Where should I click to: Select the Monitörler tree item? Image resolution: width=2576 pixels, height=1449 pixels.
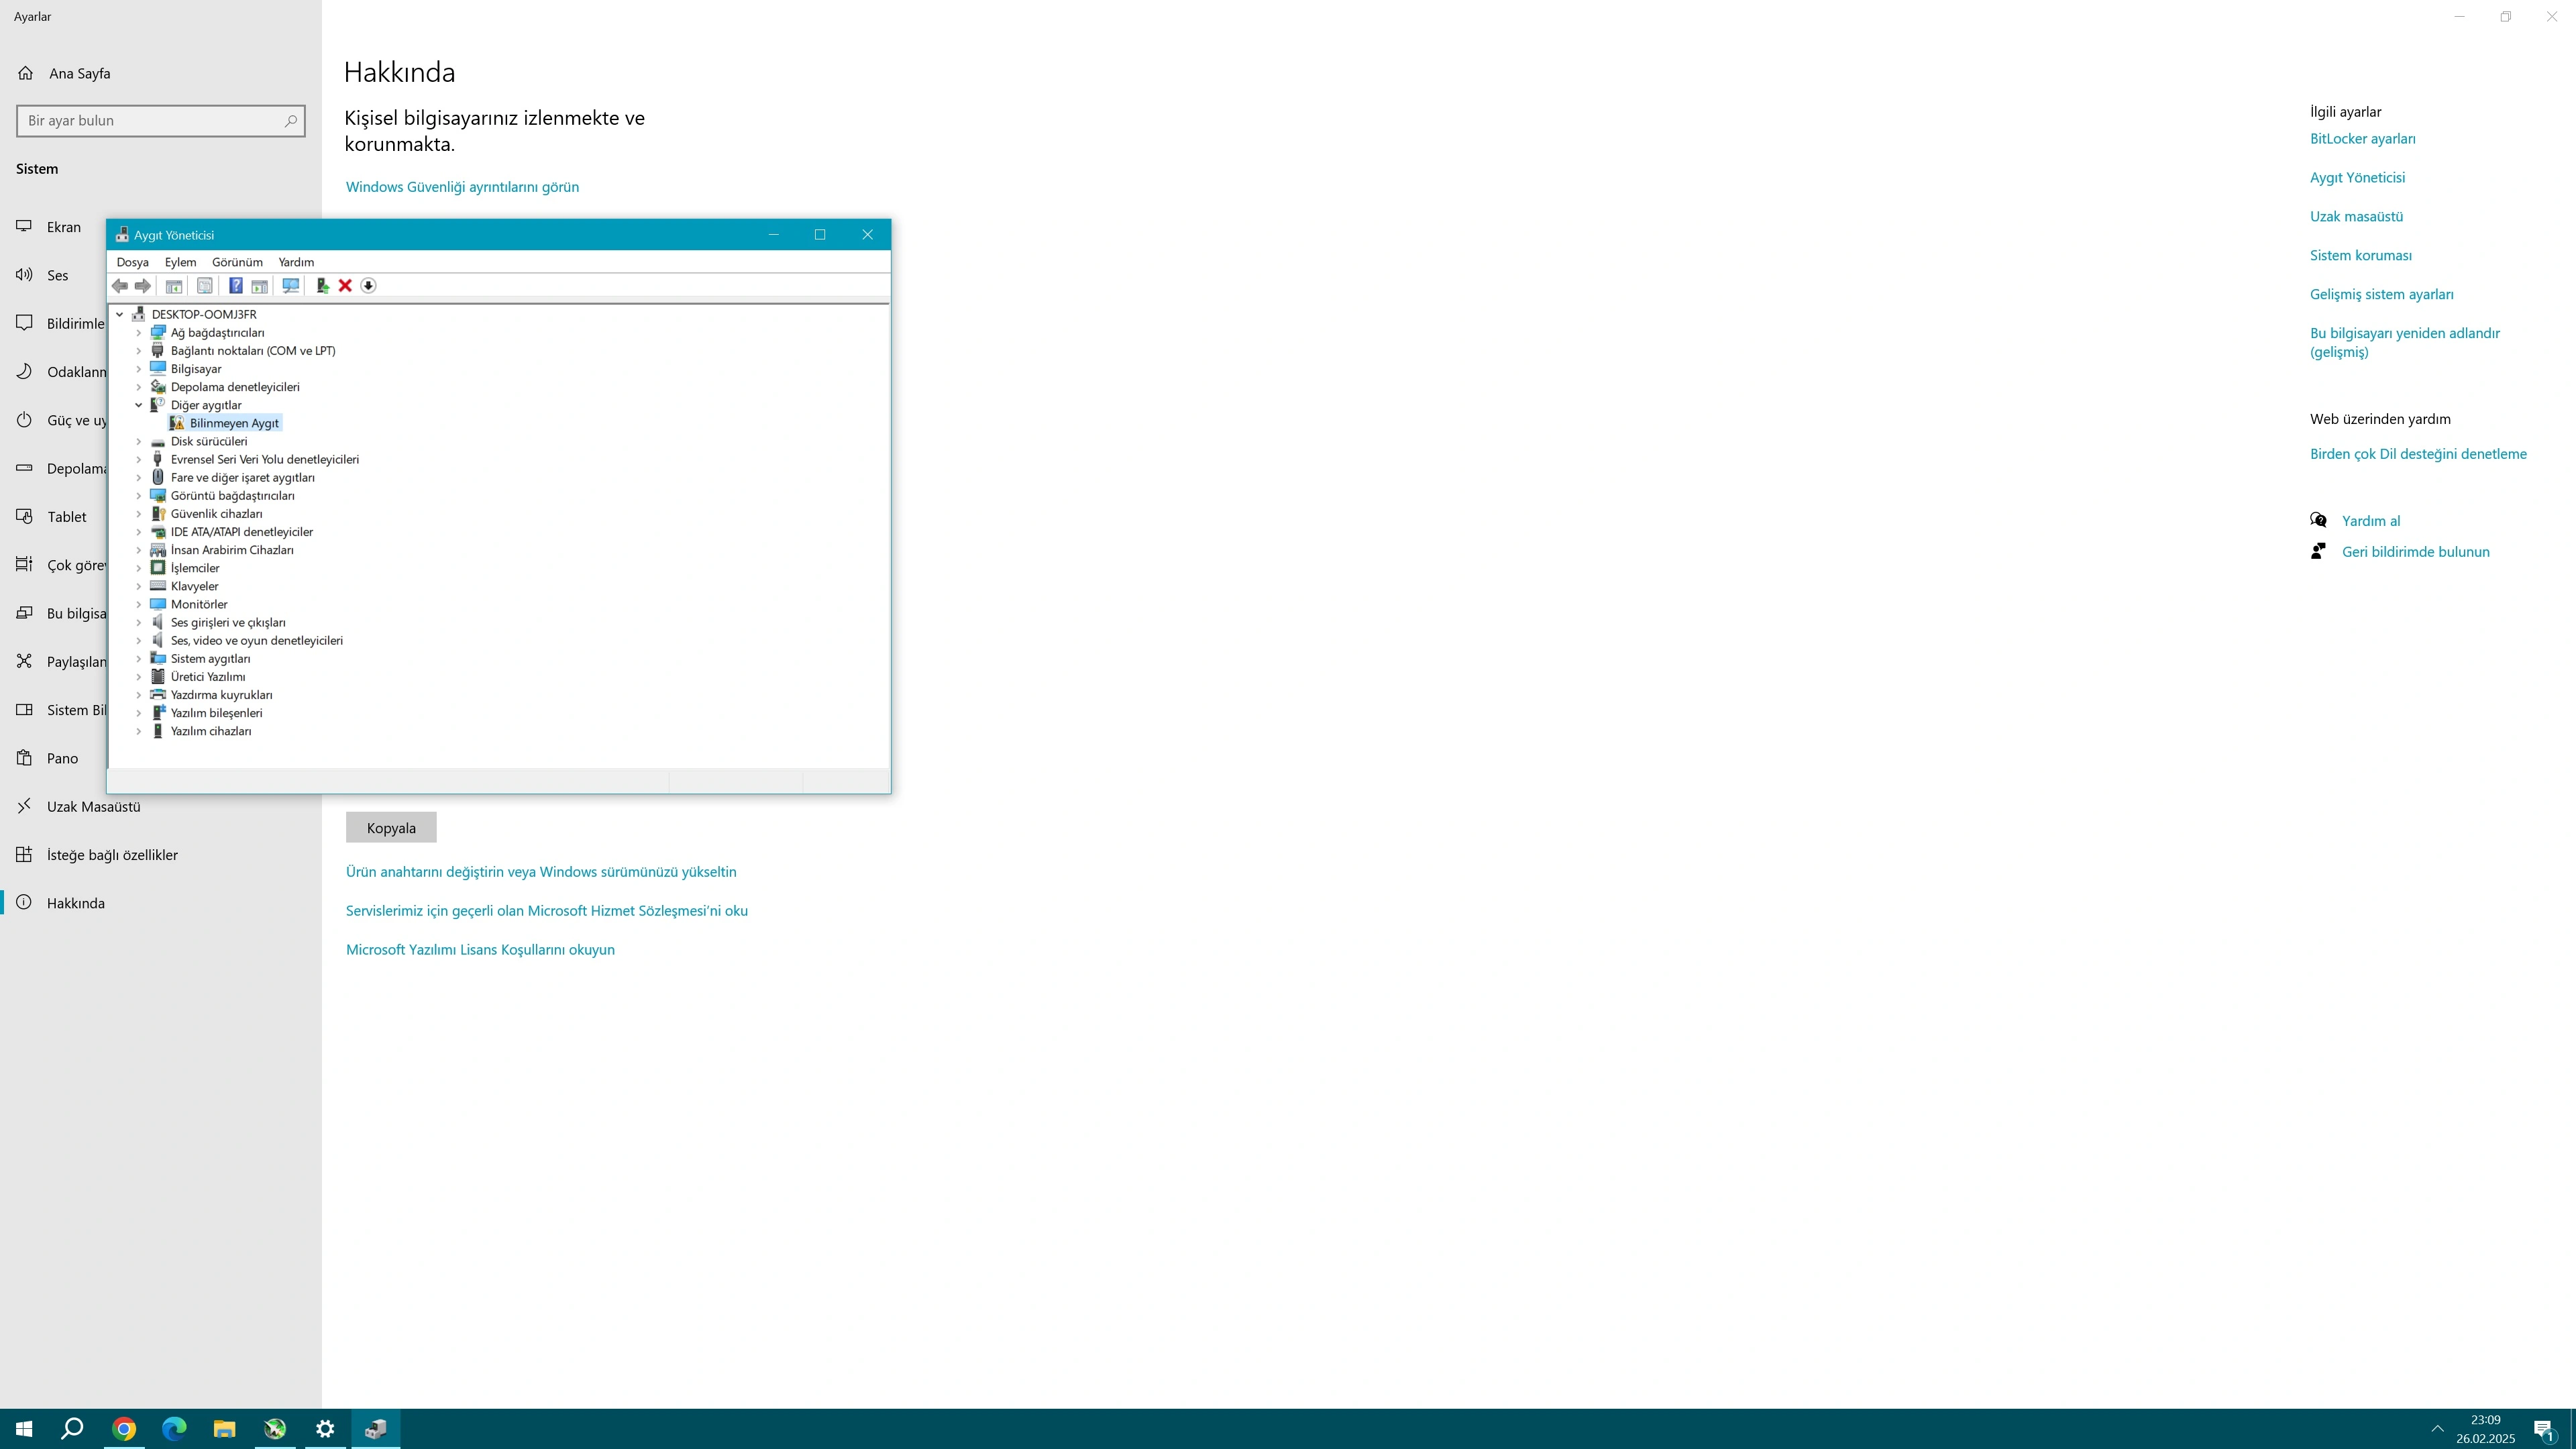point(199,604)
